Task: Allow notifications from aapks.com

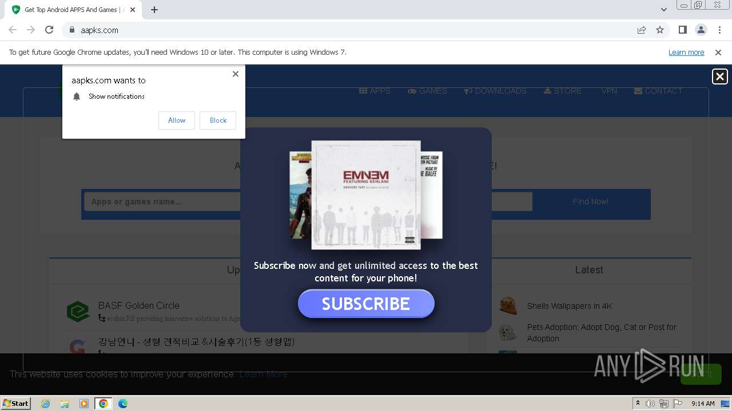Action: 177,120
